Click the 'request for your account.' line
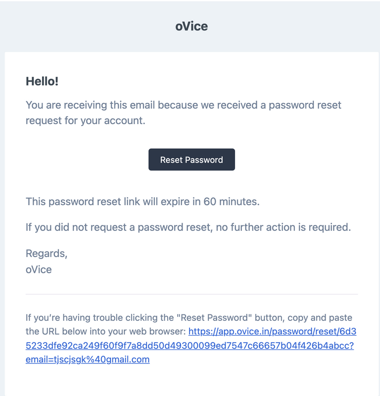This screenshot has width=380, height=396. (x=86, y=121)
